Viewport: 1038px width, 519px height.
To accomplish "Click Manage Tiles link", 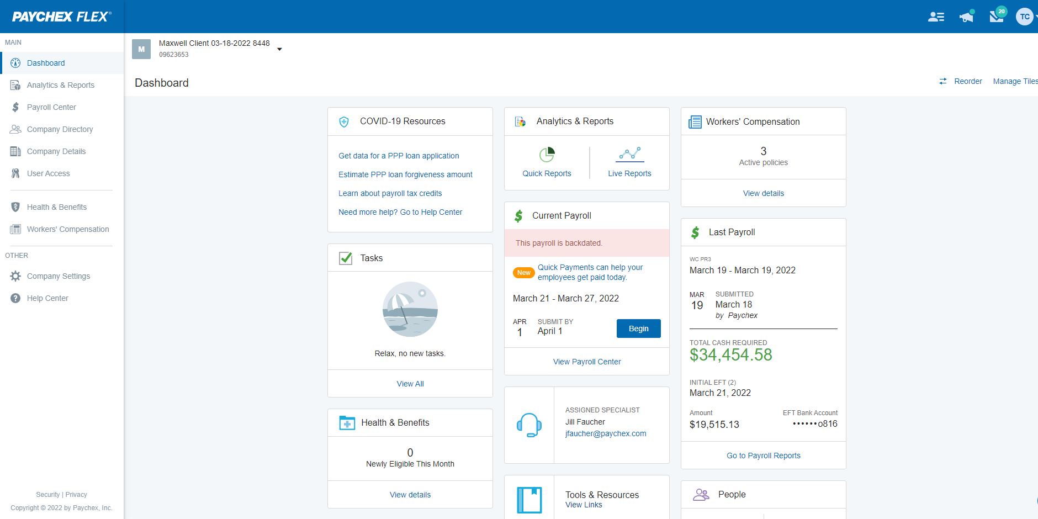I will pyautogui.click(x=1015, y=81).
